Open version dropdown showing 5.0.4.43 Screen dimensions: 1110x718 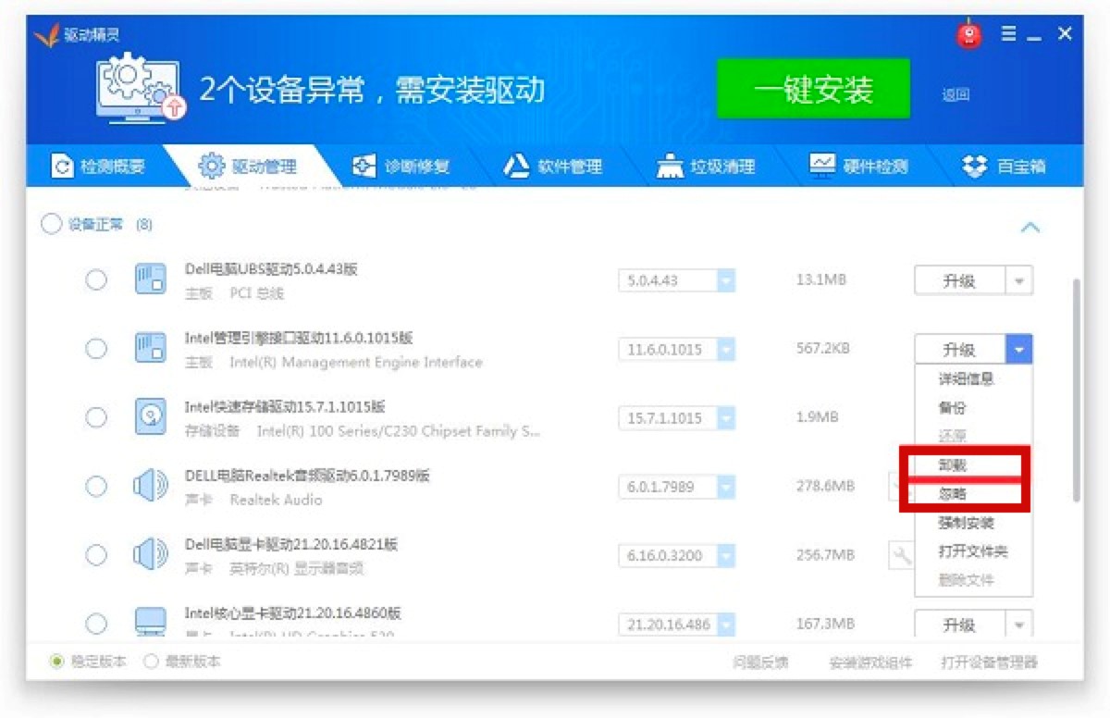676,280
